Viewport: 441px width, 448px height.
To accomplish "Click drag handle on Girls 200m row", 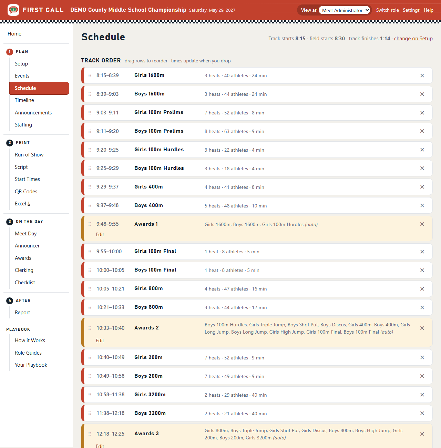I will [90, 357].
